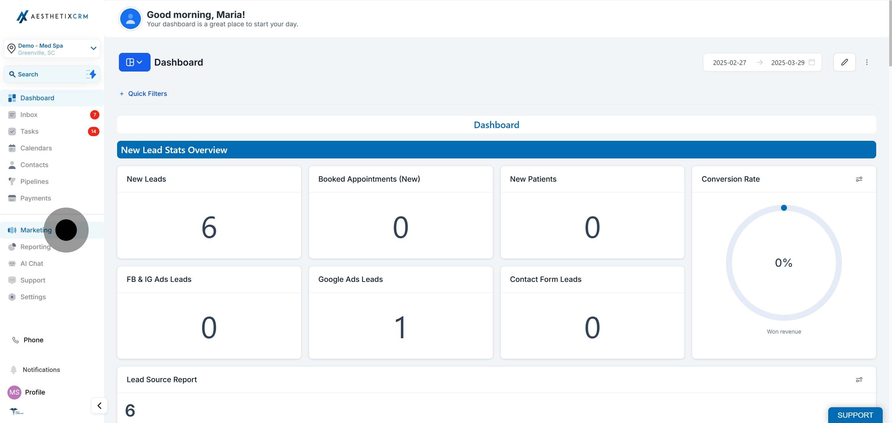Image resolution: width=892 pixels, height=423 pixels.
Task: Click the user avatar icon in header
Action: 130,19
